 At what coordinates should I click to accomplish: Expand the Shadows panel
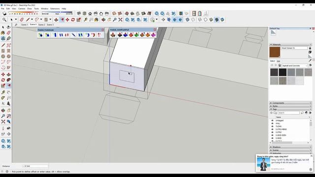pyautogui.click(x=290, y=147)
